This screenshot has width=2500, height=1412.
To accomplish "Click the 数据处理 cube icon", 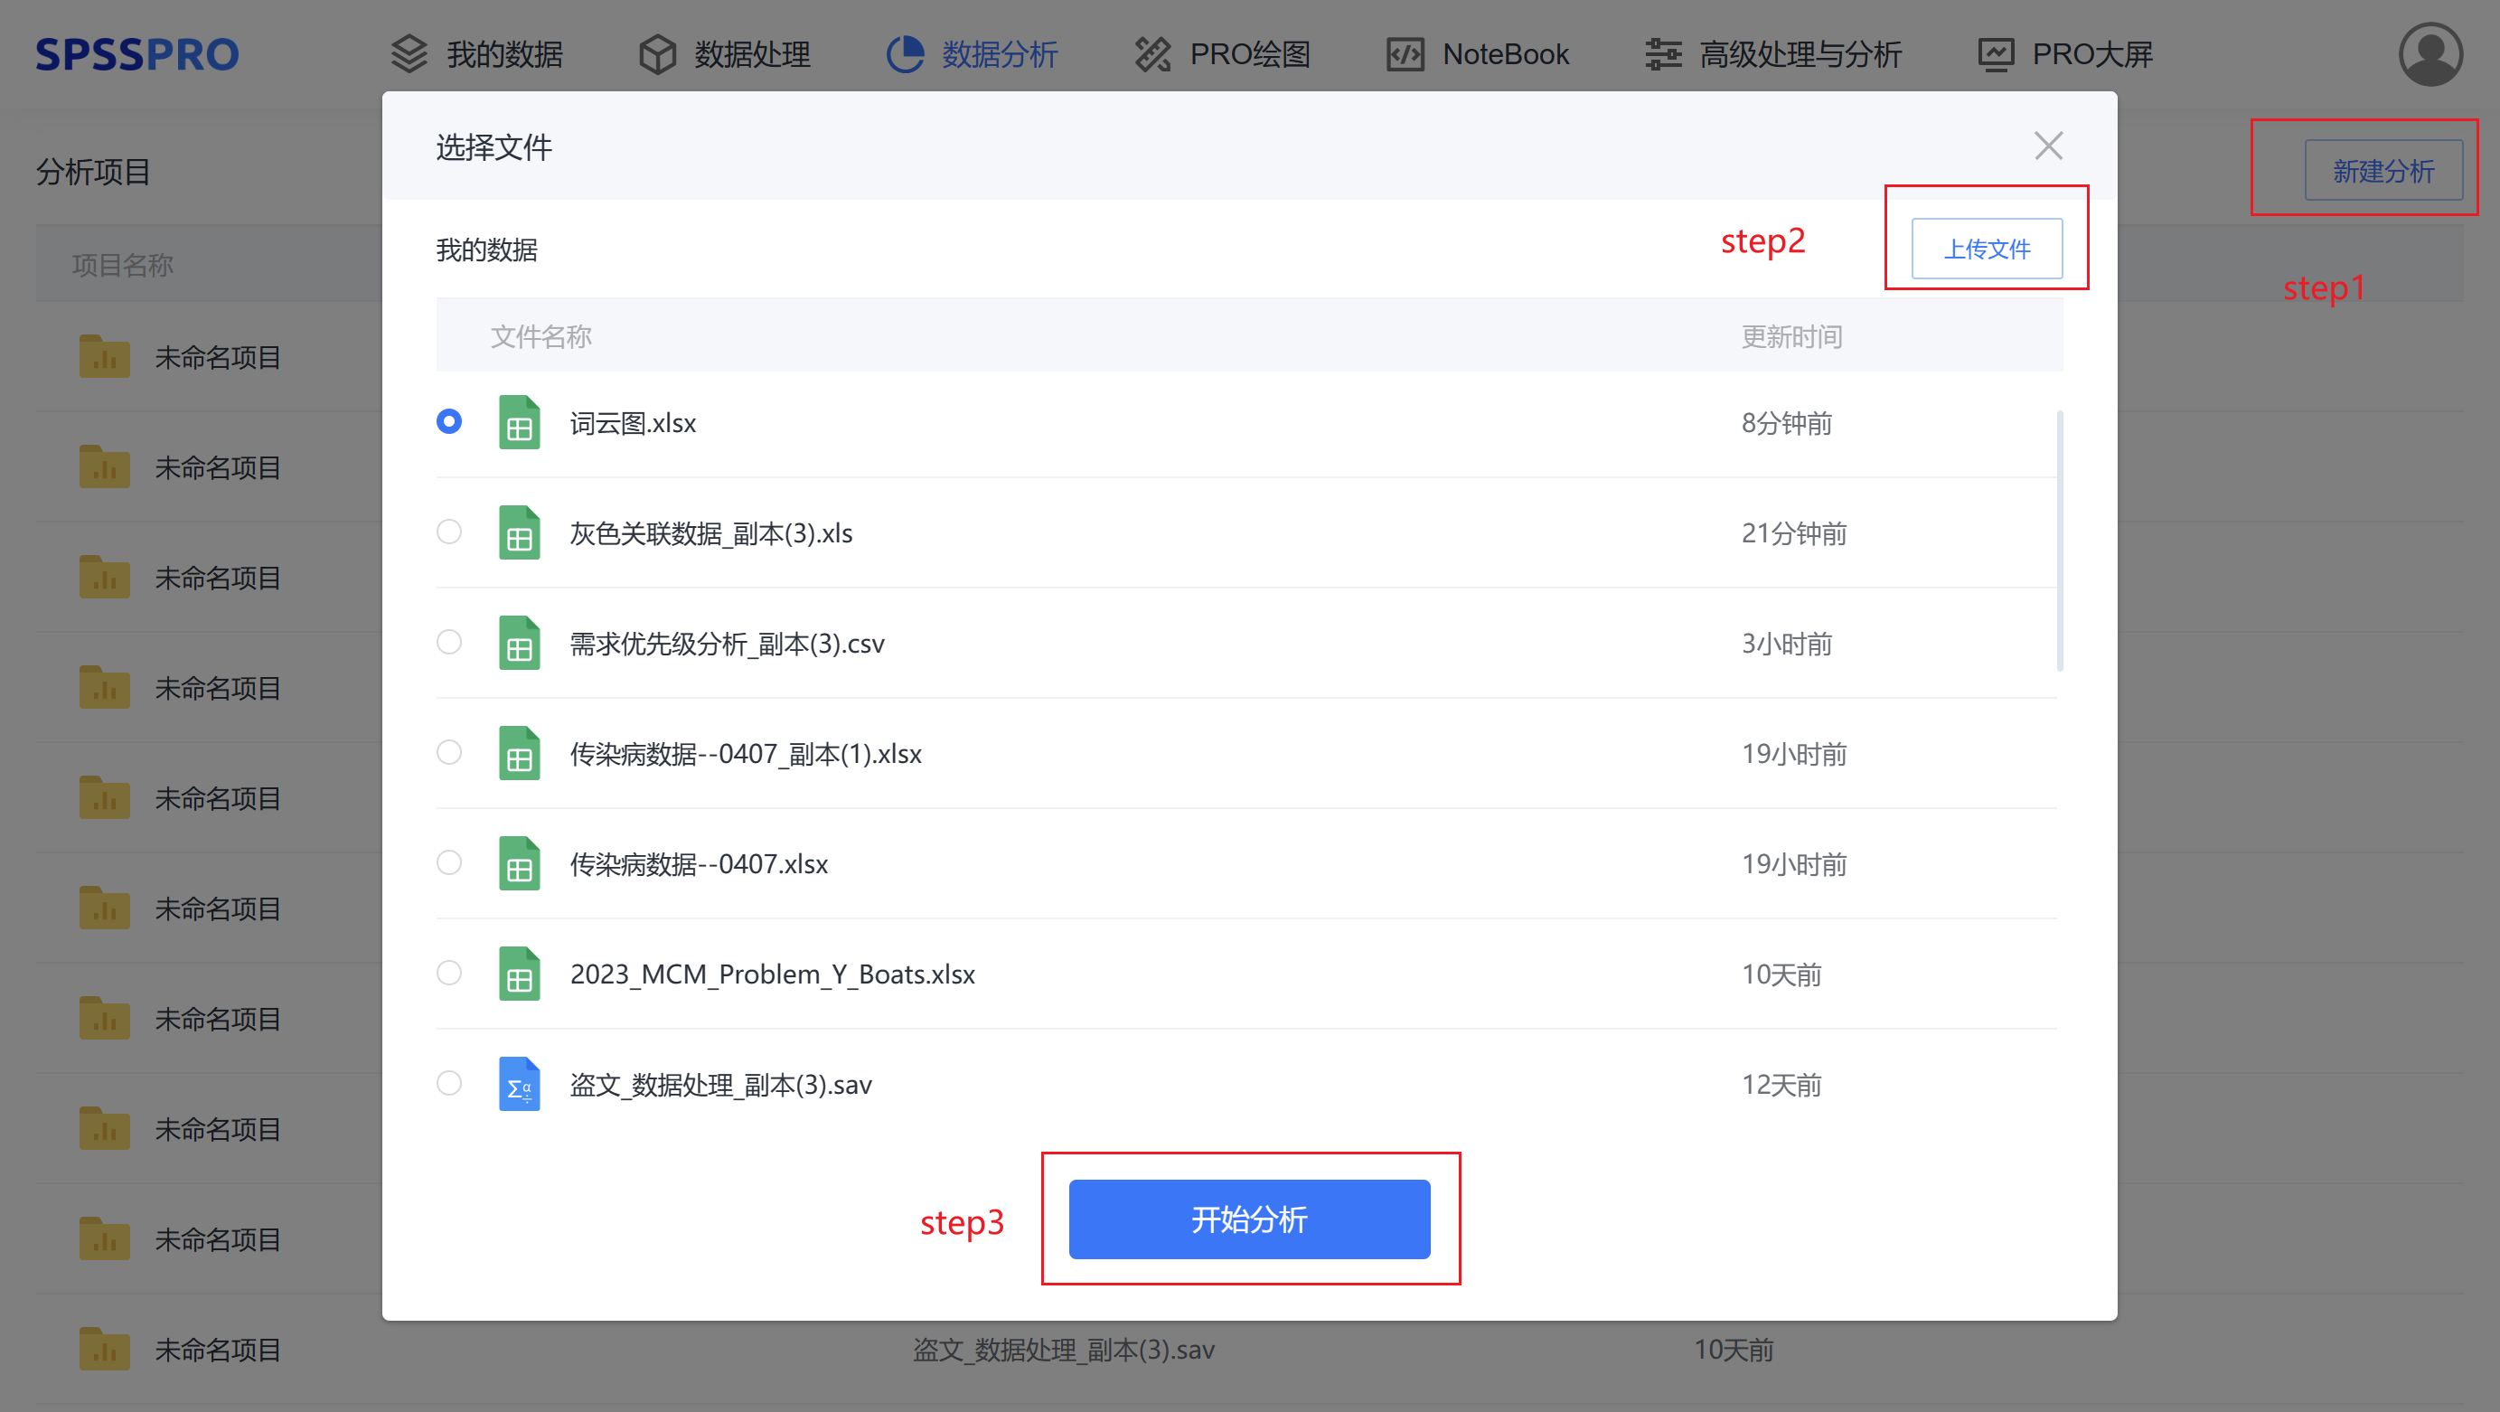I will click(658, 54).
